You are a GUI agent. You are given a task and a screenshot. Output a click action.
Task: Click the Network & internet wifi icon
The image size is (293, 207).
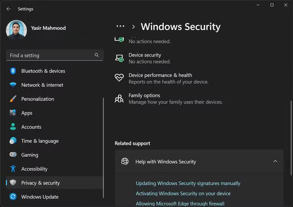(13, 85)
